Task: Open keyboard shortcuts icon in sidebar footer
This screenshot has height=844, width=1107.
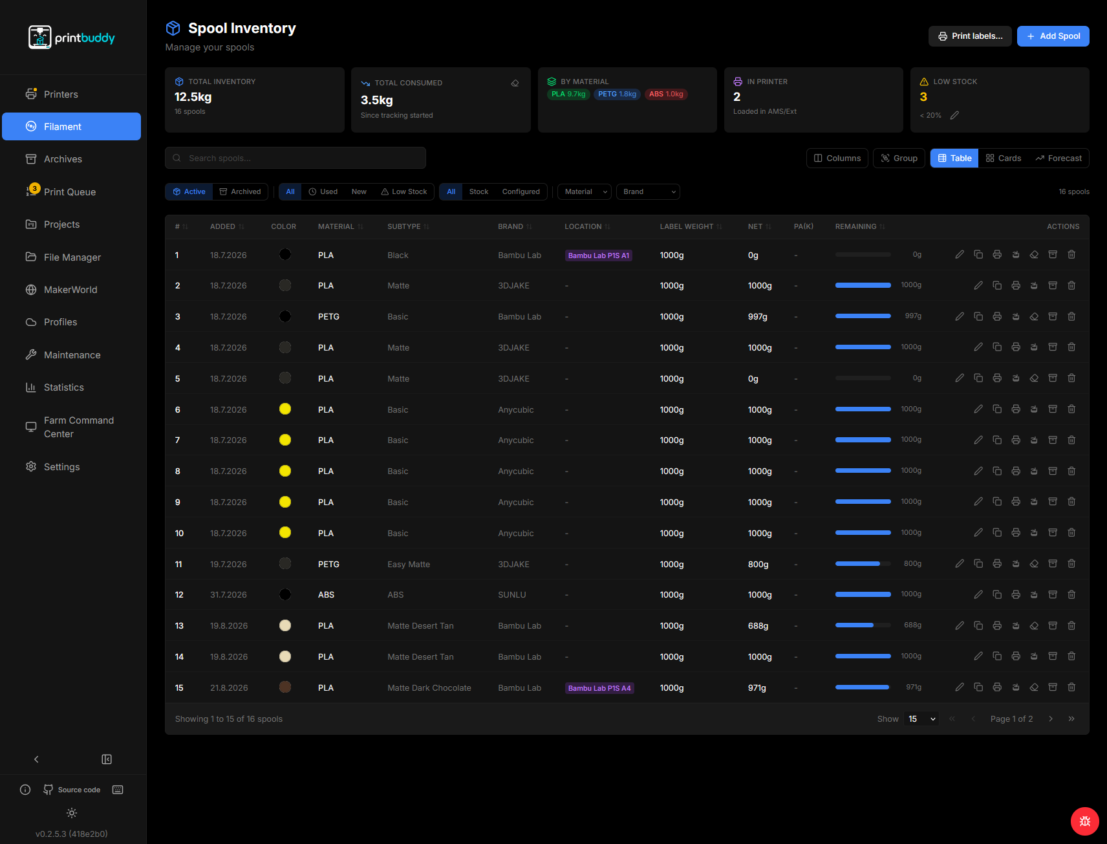Action: [x=118, y=790]
